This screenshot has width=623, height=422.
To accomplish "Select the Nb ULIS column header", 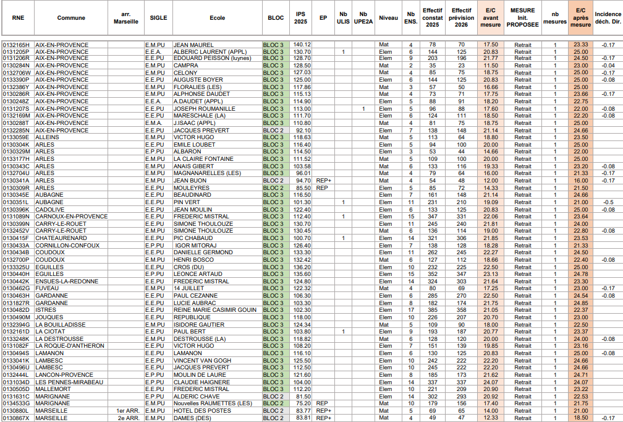I will (343, 18).
